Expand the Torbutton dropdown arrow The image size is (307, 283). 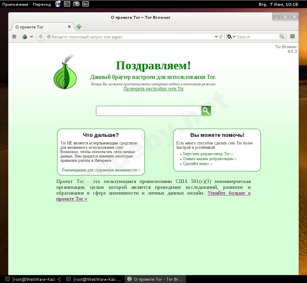pyautogui.click(x=32, y=37)
